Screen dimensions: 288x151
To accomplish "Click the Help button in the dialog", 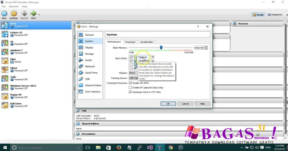I will click(x=202, y=104).
